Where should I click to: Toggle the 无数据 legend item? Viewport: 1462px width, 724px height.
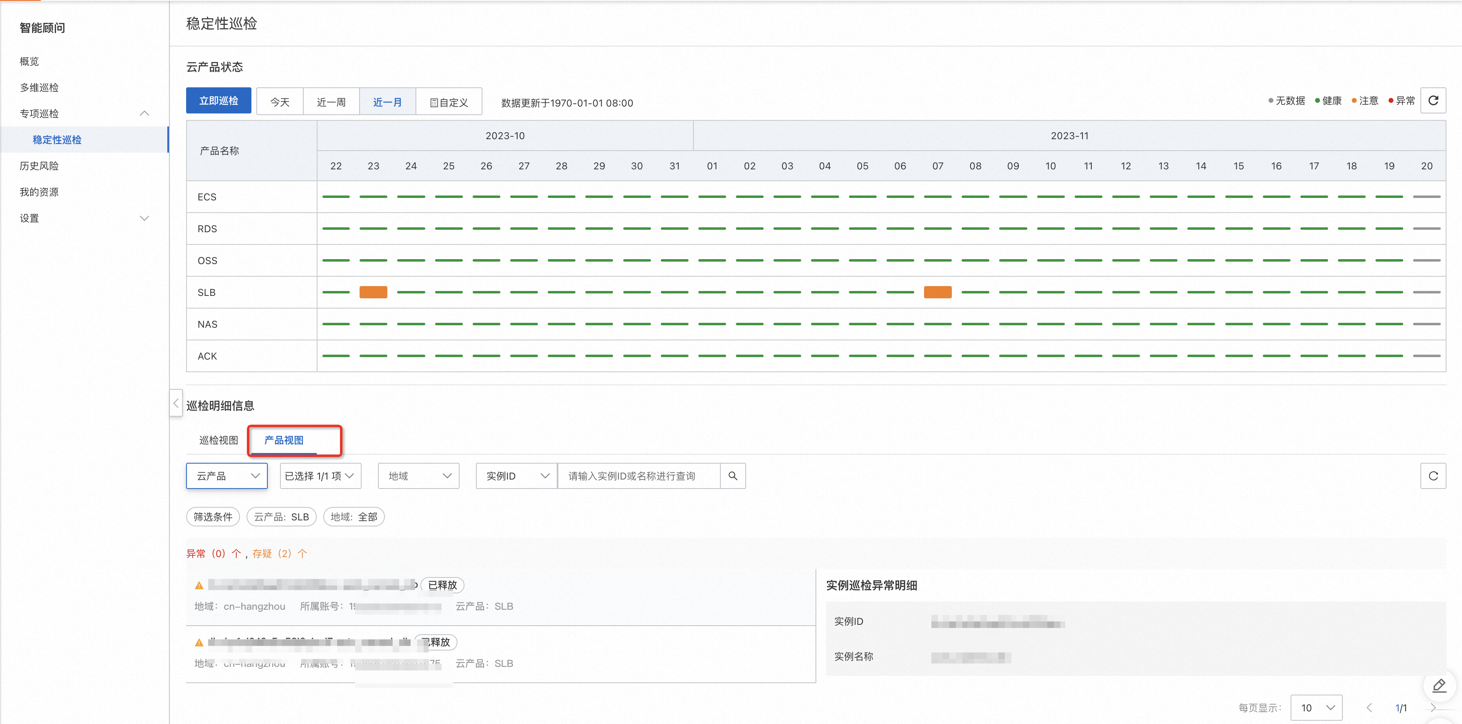pyautogui.click(x=1286, y=100)
